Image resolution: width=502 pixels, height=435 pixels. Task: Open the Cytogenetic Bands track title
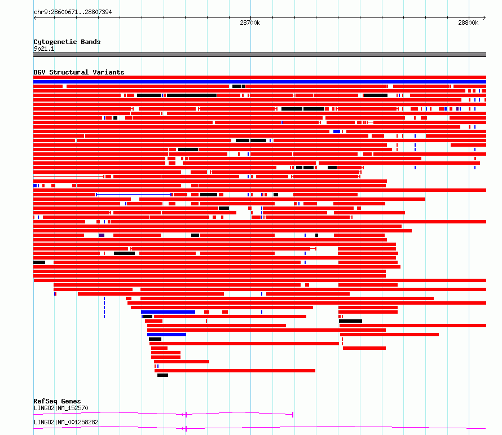67,42
